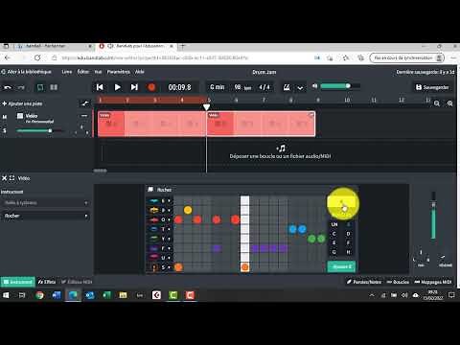Open the Paramètres menu
Screen dimensions: 460x345
[118, 72]
